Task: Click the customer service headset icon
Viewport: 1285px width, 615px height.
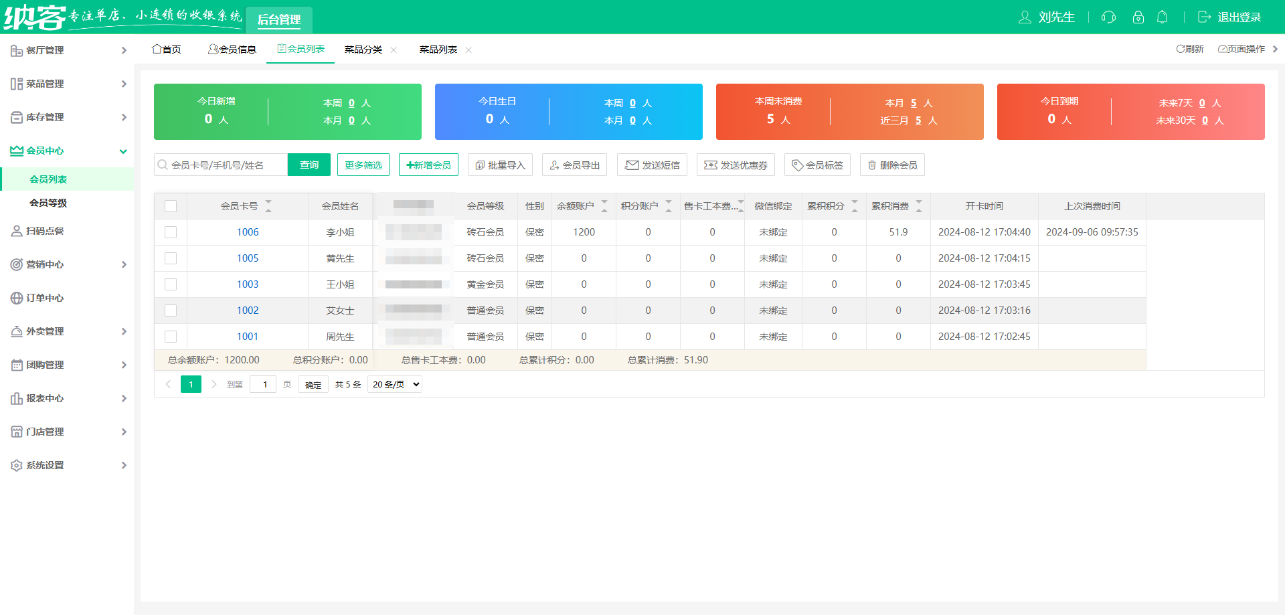Action: (1108, 17)
